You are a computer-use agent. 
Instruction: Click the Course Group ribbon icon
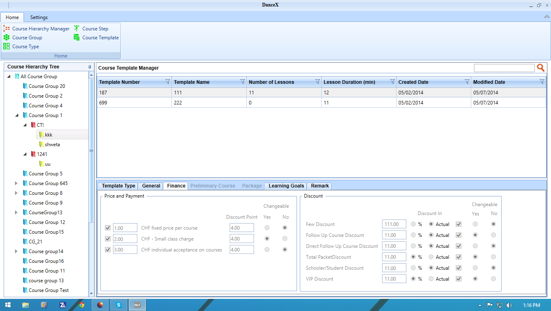[6, 38]
